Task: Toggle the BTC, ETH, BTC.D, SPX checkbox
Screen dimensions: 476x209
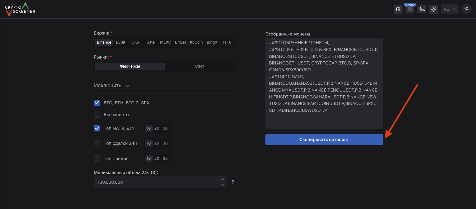Action: coord(97,103)
